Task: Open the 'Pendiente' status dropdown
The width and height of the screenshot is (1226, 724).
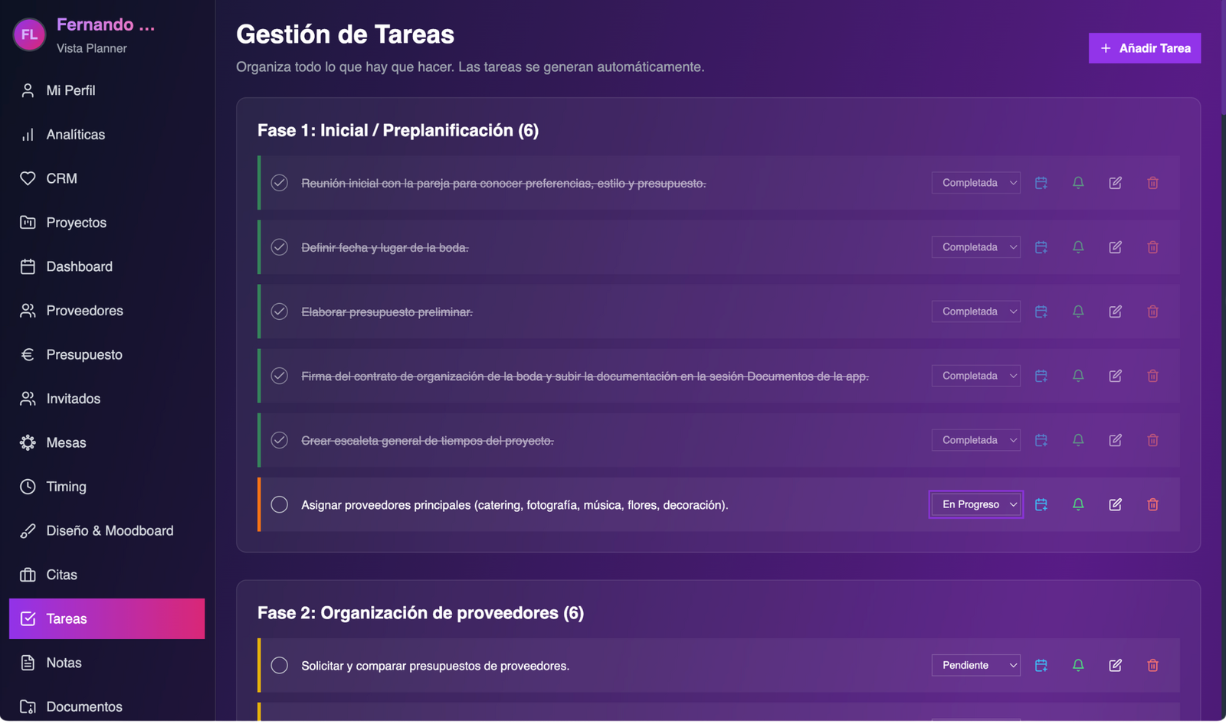Action: (x=976, y=665)
